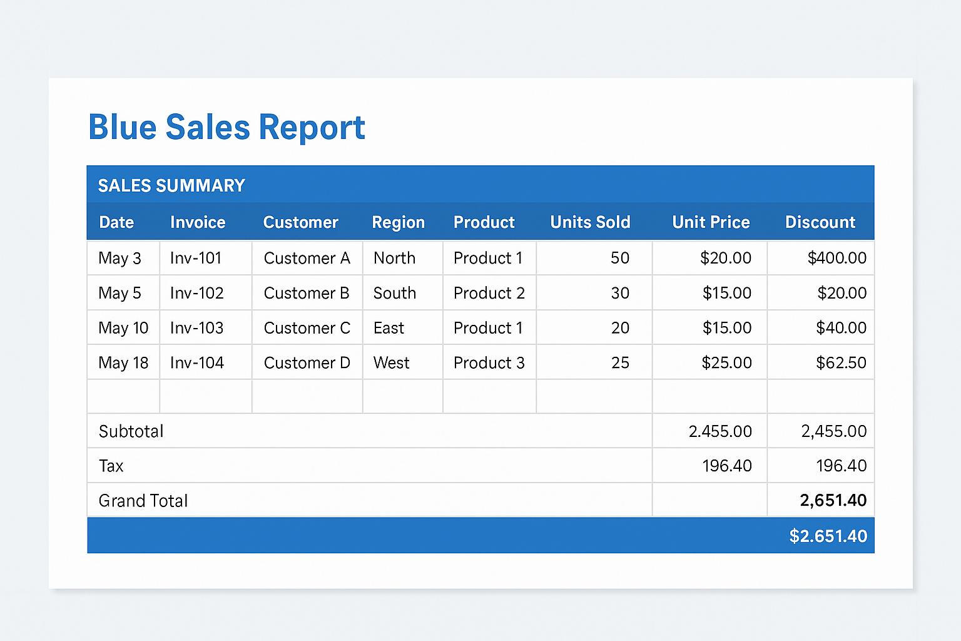Select the Tax row label
Image resolution: width=961 pixels, height=641 pixels.
111,466
